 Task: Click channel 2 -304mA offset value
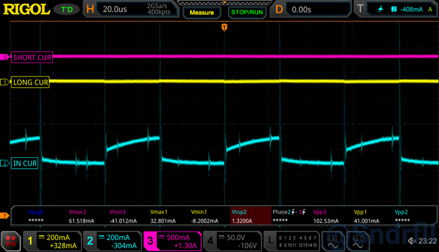point(124,246)
